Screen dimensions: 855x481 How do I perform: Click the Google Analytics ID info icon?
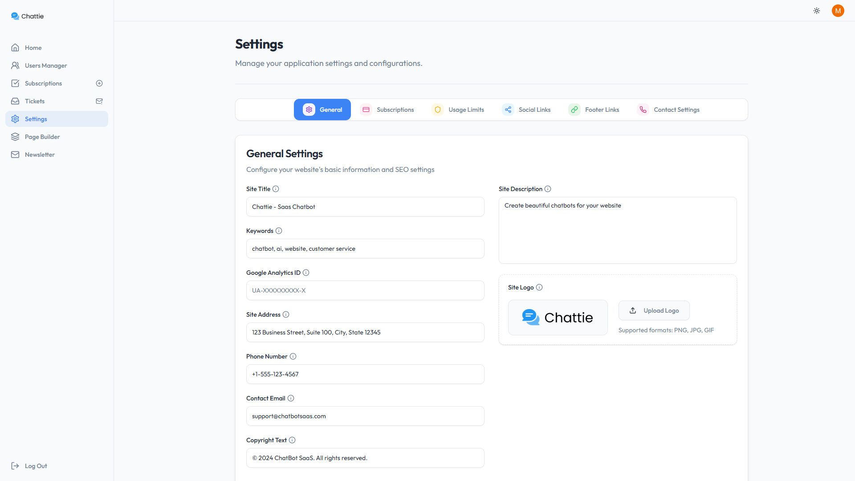tap(306, 273)
